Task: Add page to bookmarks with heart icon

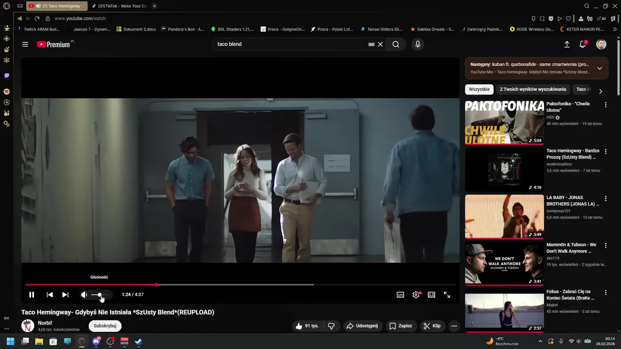Action: [x=568, y=18]
